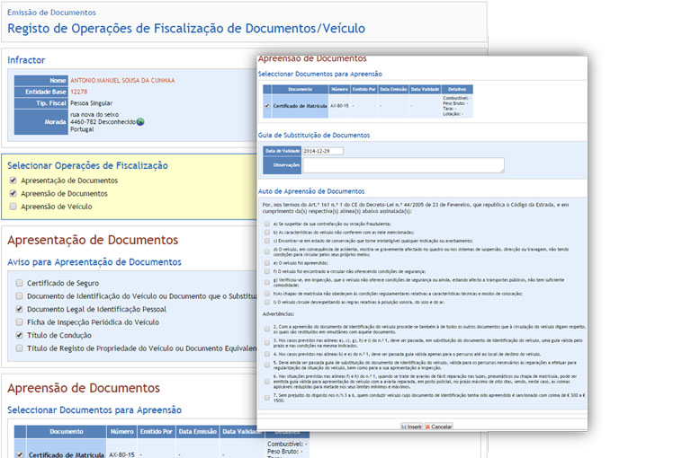Click the Entidade Base value 12278
This screenshot has width=691, height=458.
click(x=79, y=92)
